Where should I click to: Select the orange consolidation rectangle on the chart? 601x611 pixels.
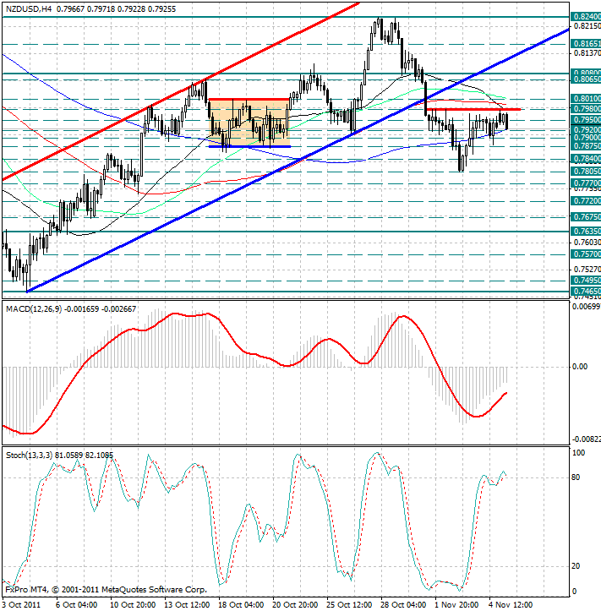pyautogui.click(x=249, y=123)
